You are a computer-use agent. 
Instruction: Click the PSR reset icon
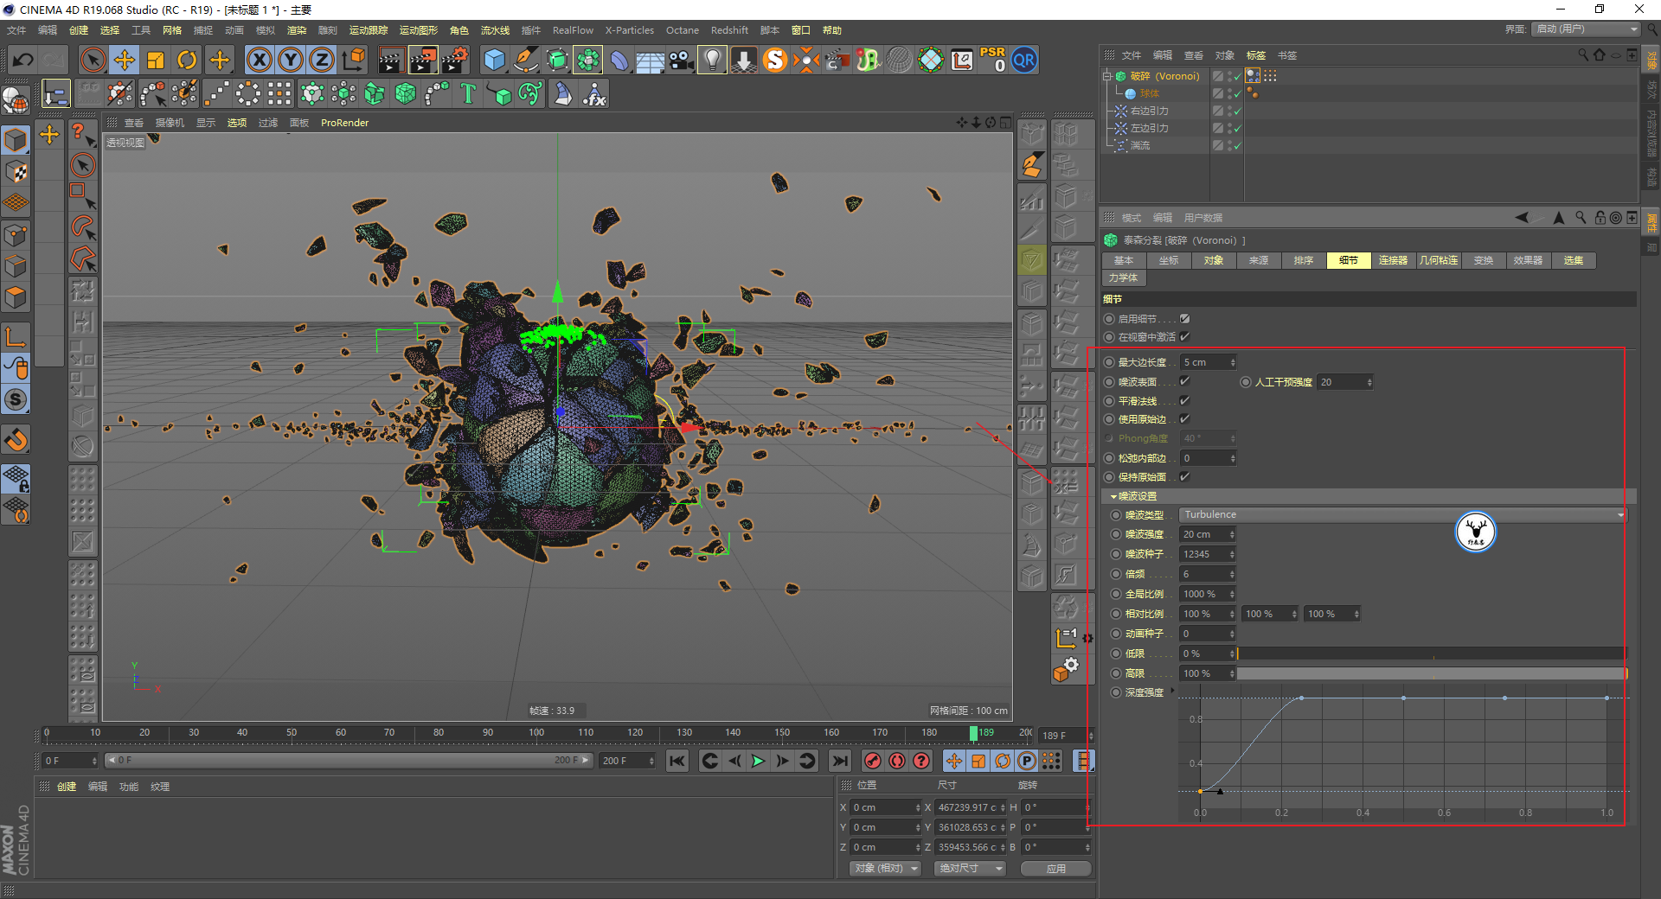[992, 60]
